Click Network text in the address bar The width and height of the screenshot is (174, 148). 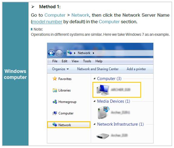click(84, 53)
